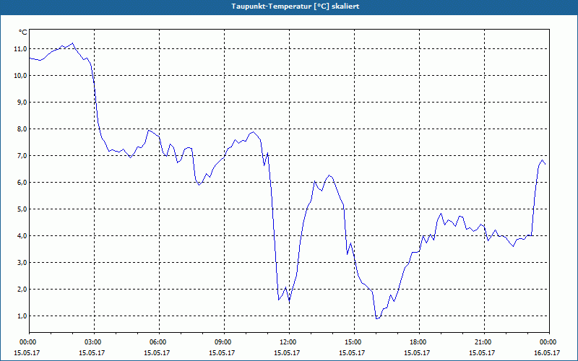The height and width of the screenshot is (361, 578).
Task: Click the 7,0 y-axis label
Action: pos(22,156)
